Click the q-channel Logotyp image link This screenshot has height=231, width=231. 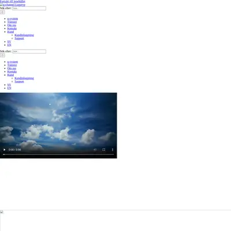[13, 5]
